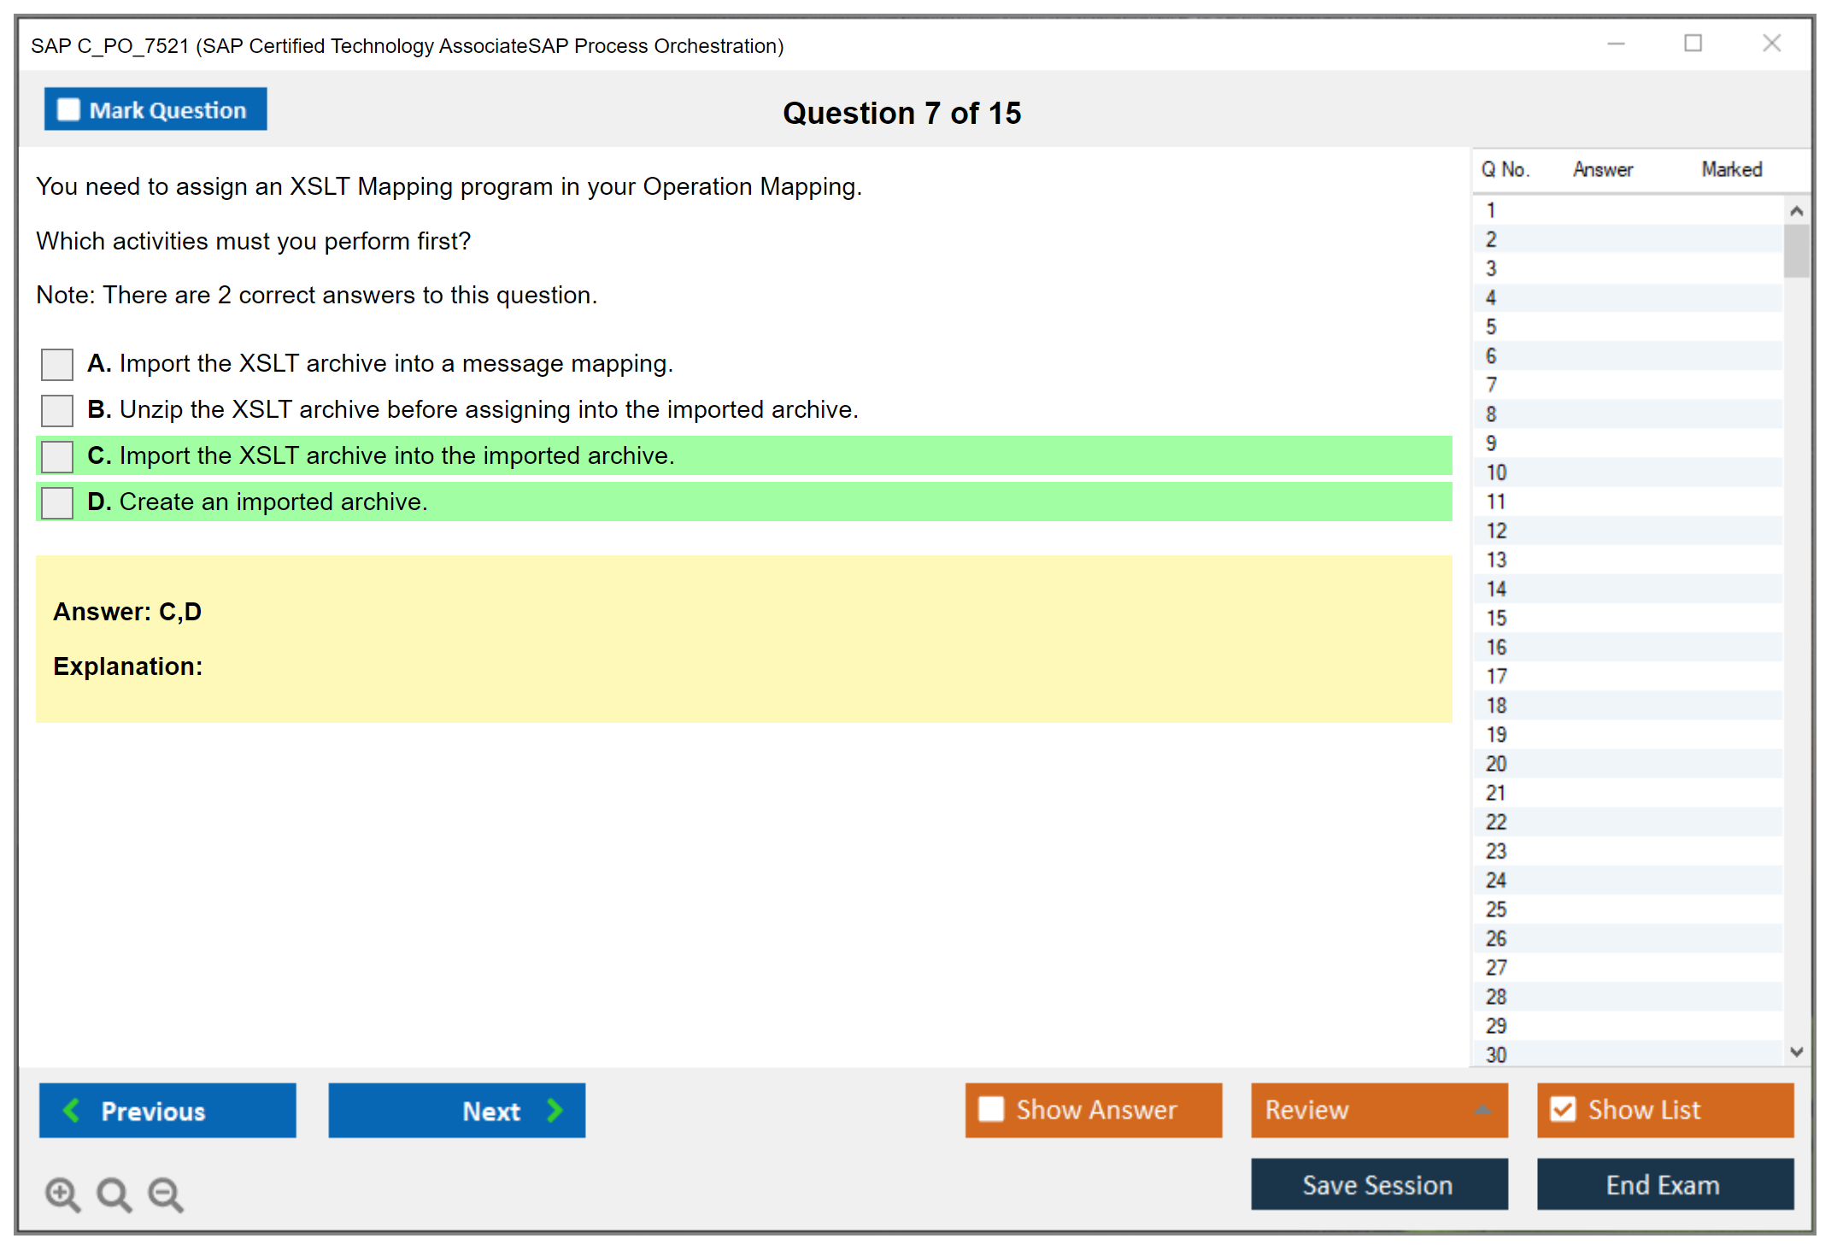The width and height of the screenshot is (1837, 1256).
Task: Check option C import XSLT archive checkbox
Action: click(57, 456)
